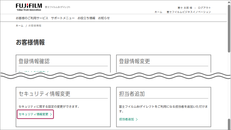Click the arrow icon beside green 担当者追加 link
The width and height of the screenshot is (231, 130).
pos(137,119)
